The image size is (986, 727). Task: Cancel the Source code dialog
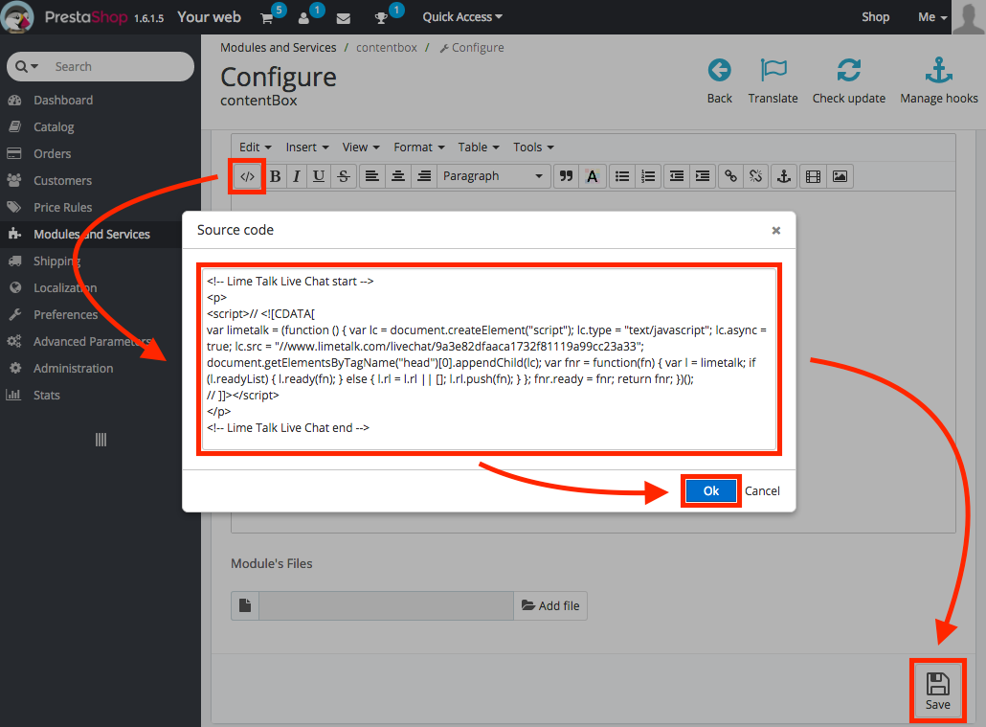(762, 491)
